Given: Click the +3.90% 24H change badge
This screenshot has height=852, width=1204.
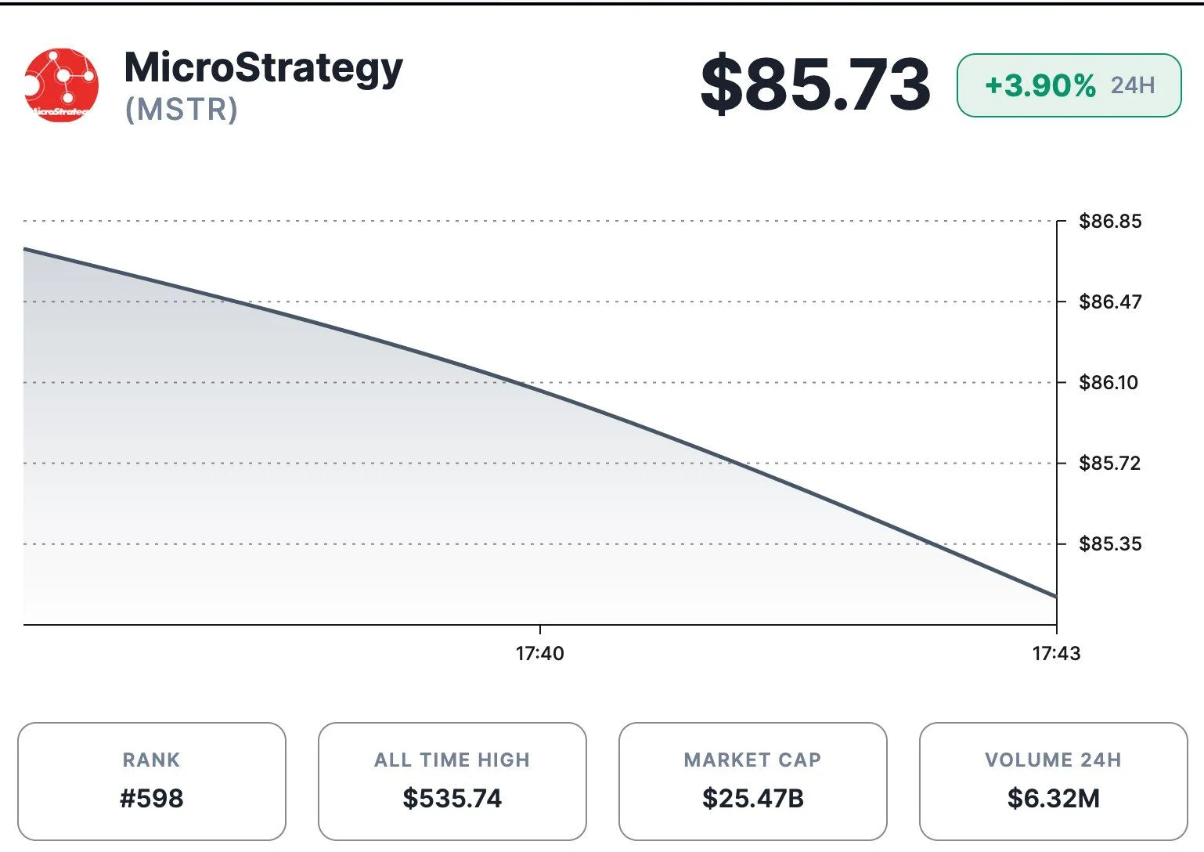Looking at the screenshot, I should point(1069,85).
